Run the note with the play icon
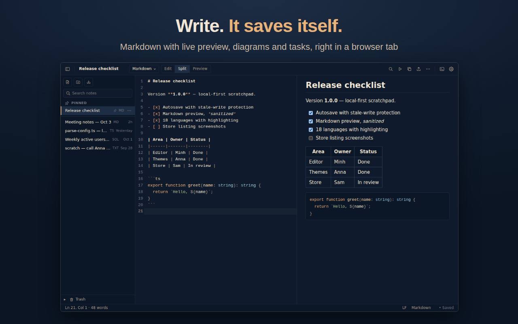This screenshot has height=324, width=518. coord(400,69)
